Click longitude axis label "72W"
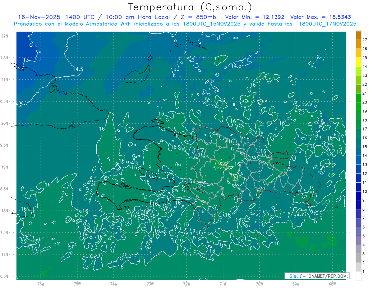 pyautogui.click(x=186, y=284)
